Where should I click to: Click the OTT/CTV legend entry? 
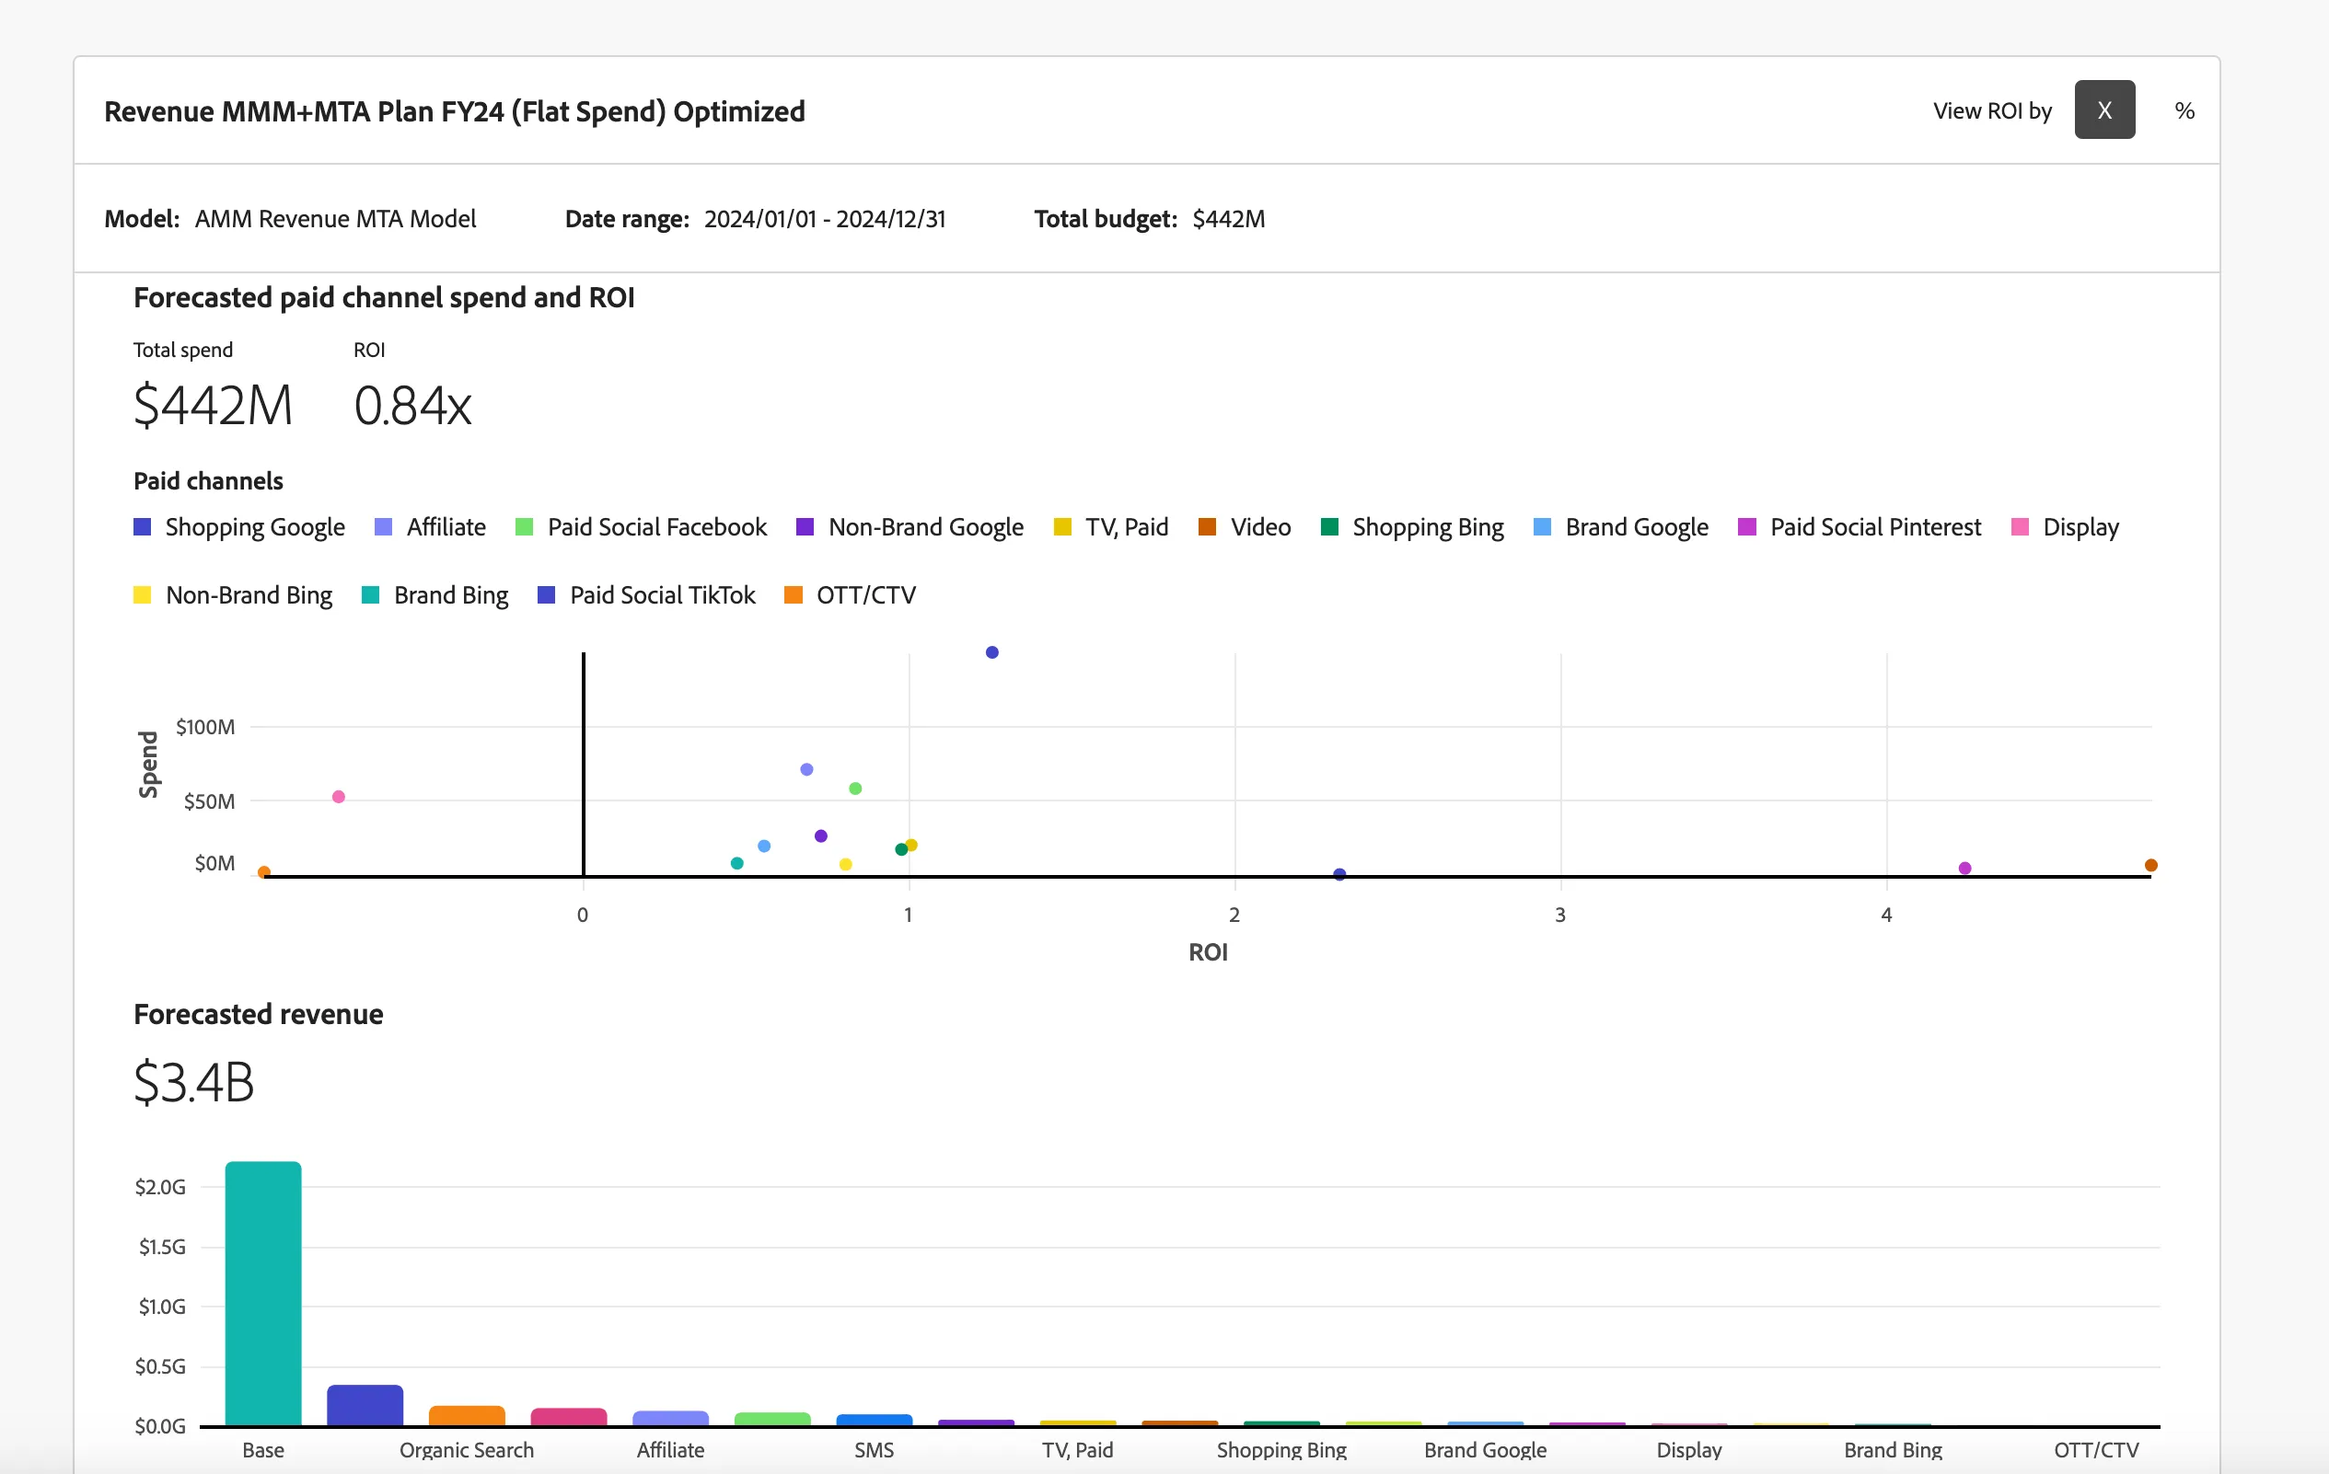tap(849, 594)
